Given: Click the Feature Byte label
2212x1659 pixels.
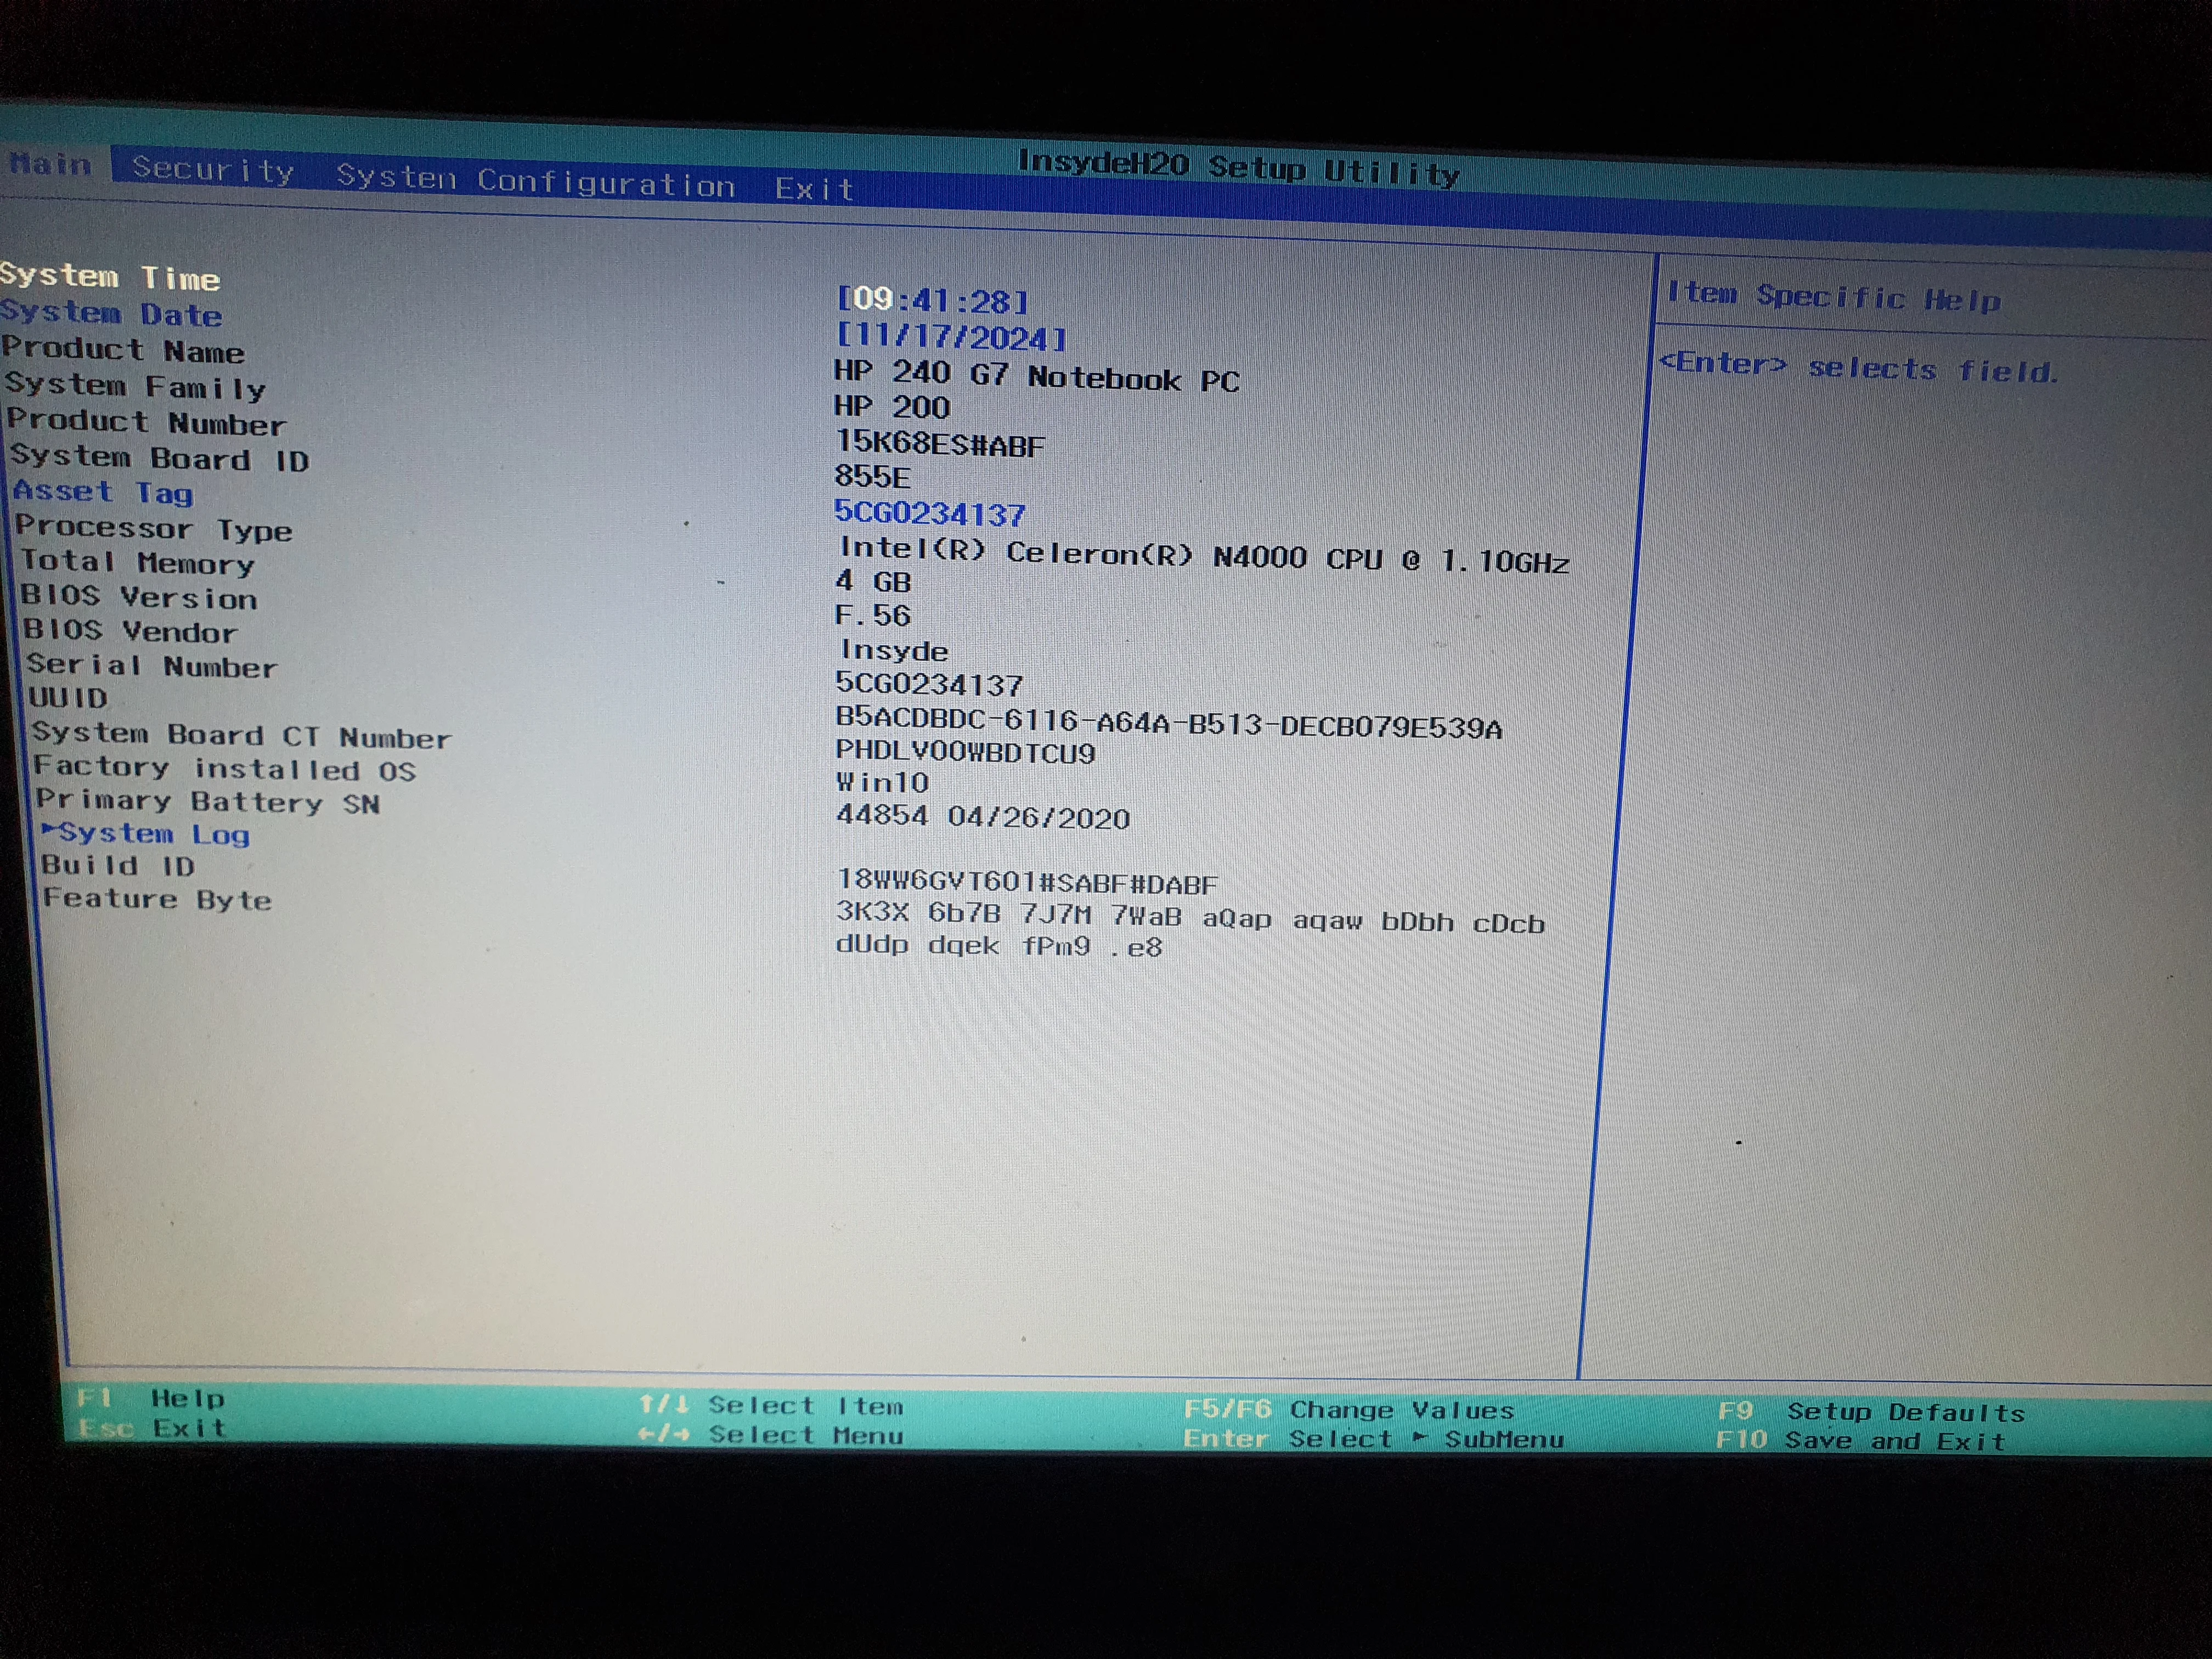Looking at the screenshot, I should tap(157, 899).
